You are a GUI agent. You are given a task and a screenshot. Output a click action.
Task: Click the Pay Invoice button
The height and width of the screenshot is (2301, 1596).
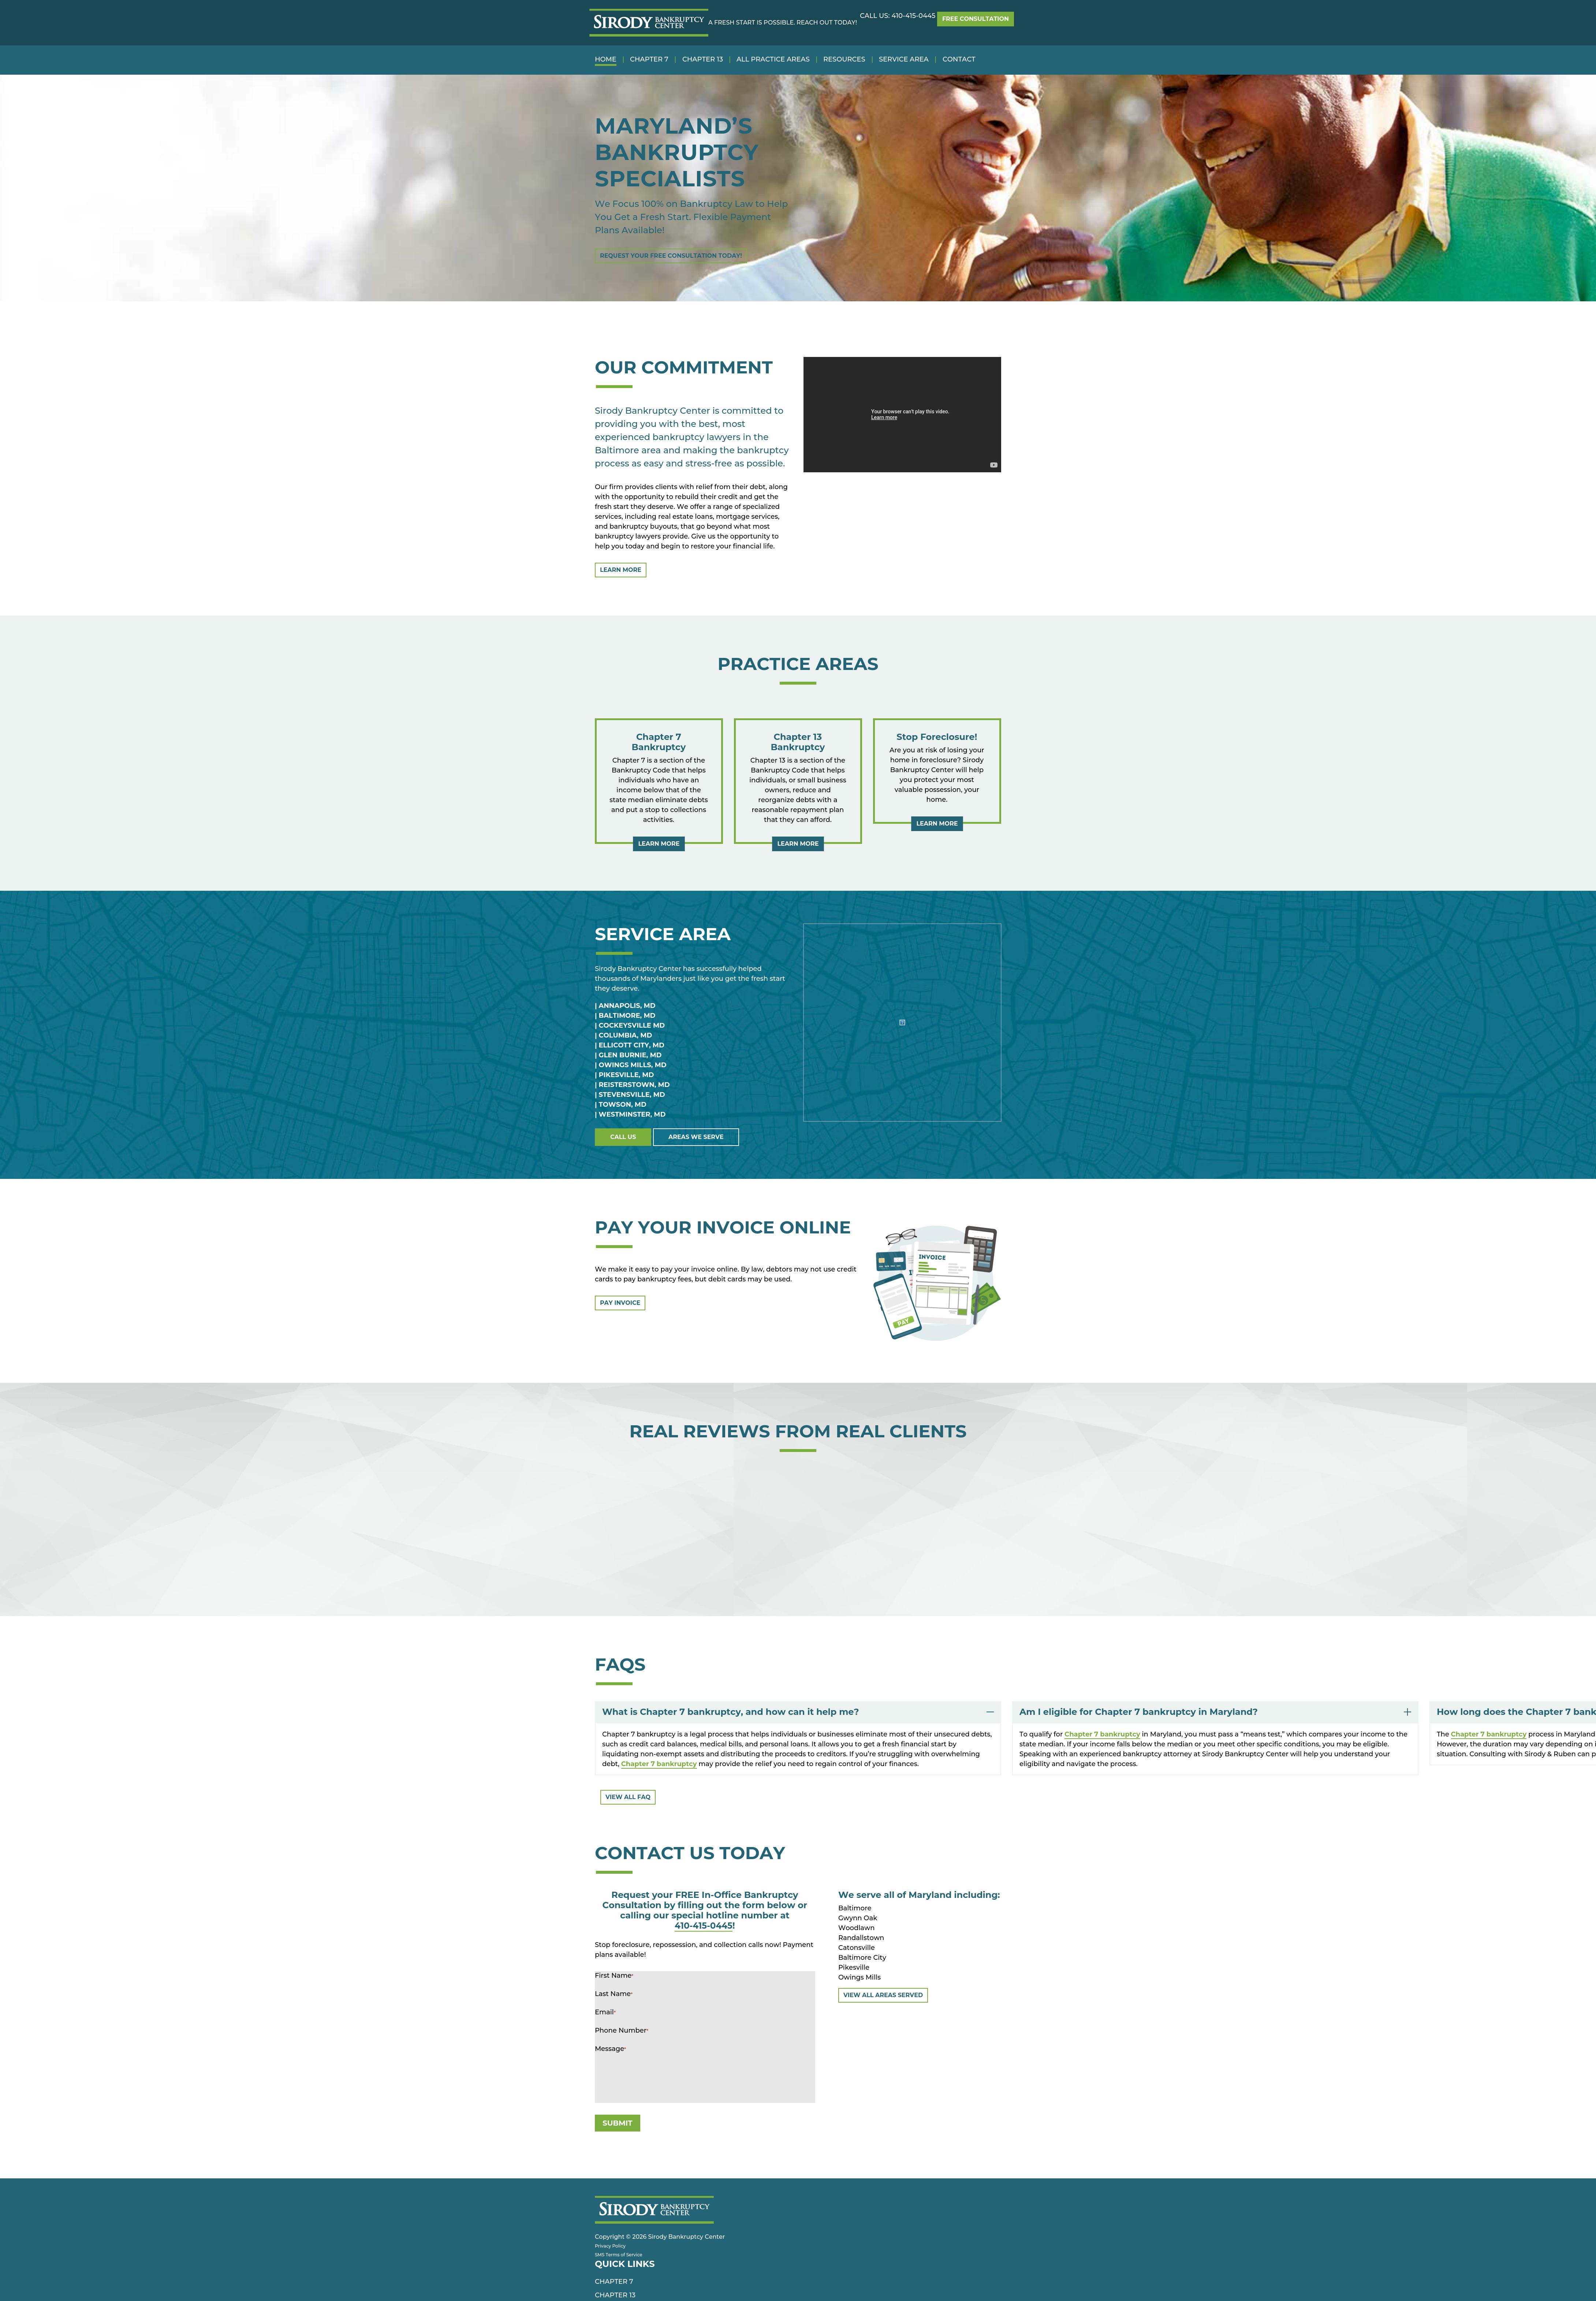tap(620, 1303)
